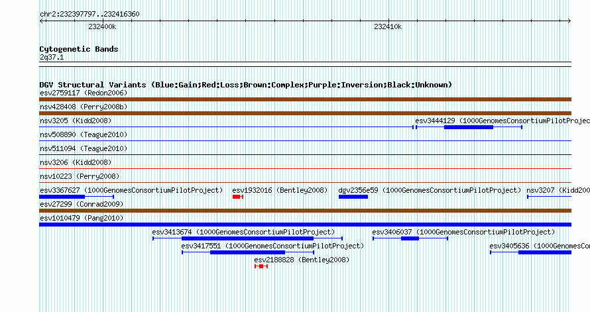Select the brown esv27299 complex bar
Image resolution: width=590 pixels, height=312 pixels.
(x=305, y=211)
